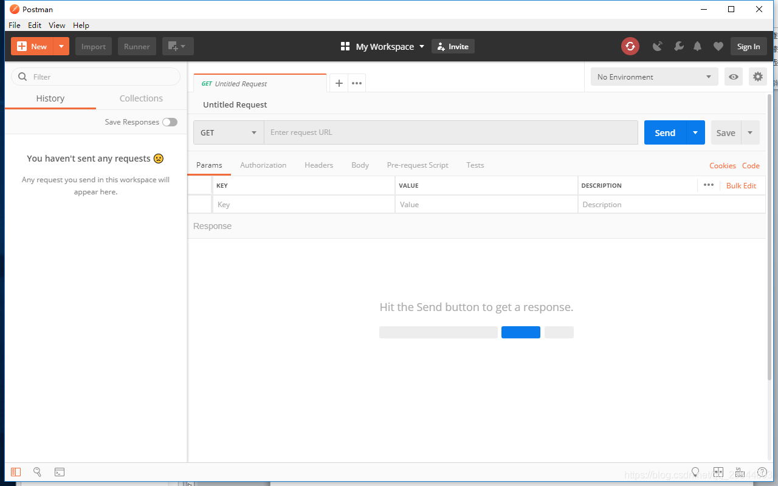Open the Postman console icon
Viewport: 778px width, 486px height.
point(60,472)
